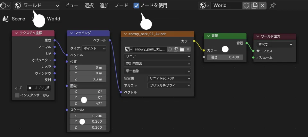
Task: Click the 位置 X field 0 m
Action: tap(88, 67)
